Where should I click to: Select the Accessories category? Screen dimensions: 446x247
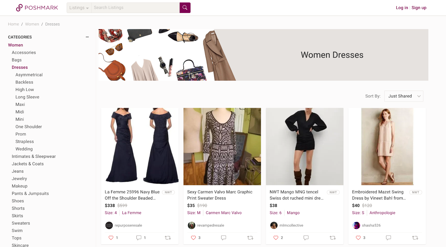click(24, 53)
